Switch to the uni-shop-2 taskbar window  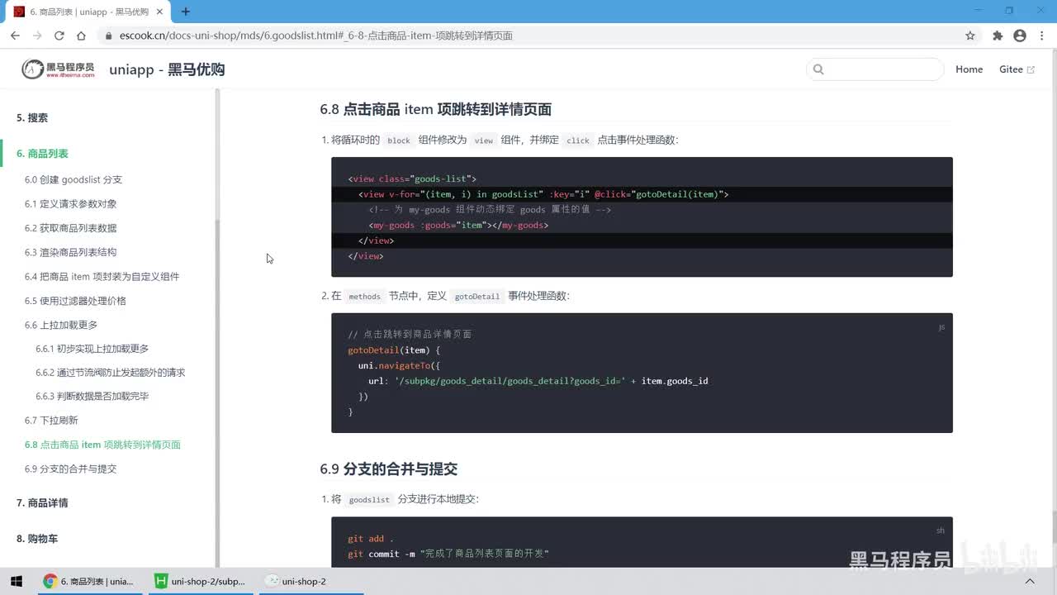(x=296, y=581)
